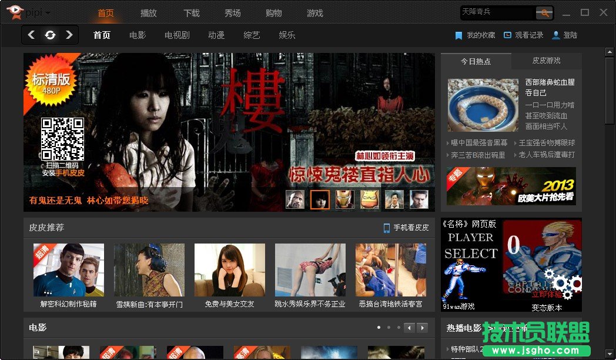Click the search magnifier button
Screen dimensions: 616x360
pyautogui.click(x=544, y=12)
